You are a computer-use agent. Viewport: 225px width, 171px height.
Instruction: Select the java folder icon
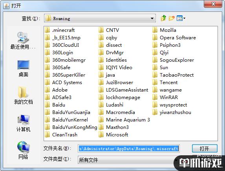click(x=101, y=75)
